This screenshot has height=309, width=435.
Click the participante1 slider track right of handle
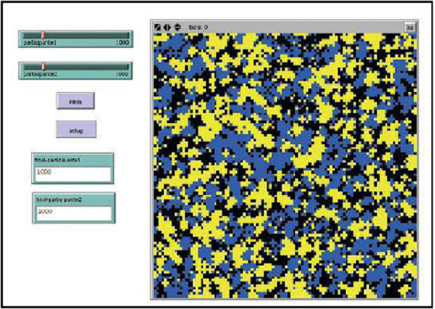(x=87, y=35)
